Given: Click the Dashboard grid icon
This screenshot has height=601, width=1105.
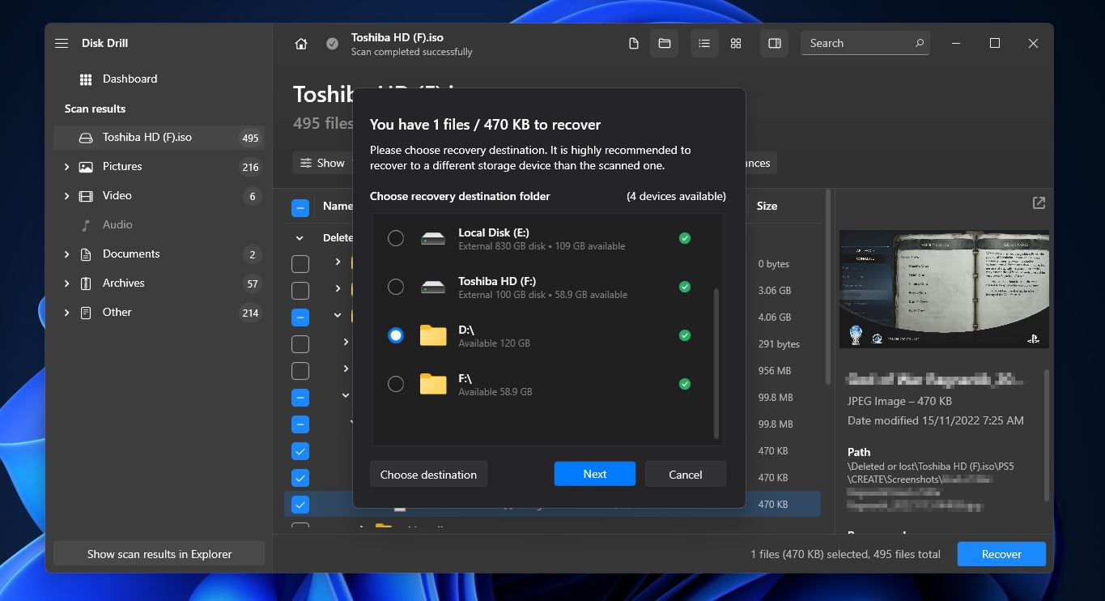Looking at the screenshot, I should coord(86,79).
